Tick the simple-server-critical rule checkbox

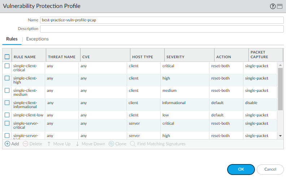tap(7, 123)
